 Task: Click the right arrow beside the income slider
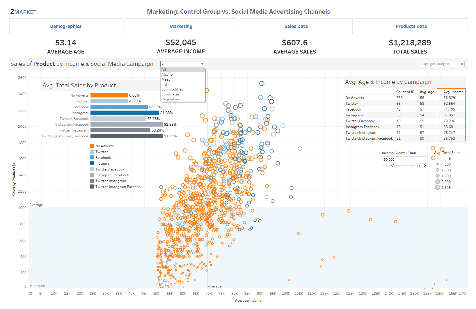coord(425,165)
